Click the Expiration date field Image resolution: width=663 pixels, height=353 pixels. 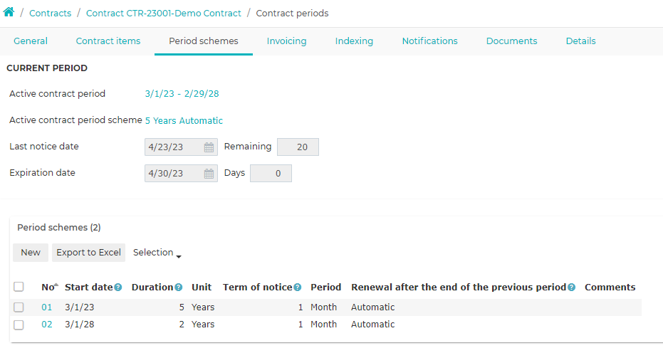181,174
